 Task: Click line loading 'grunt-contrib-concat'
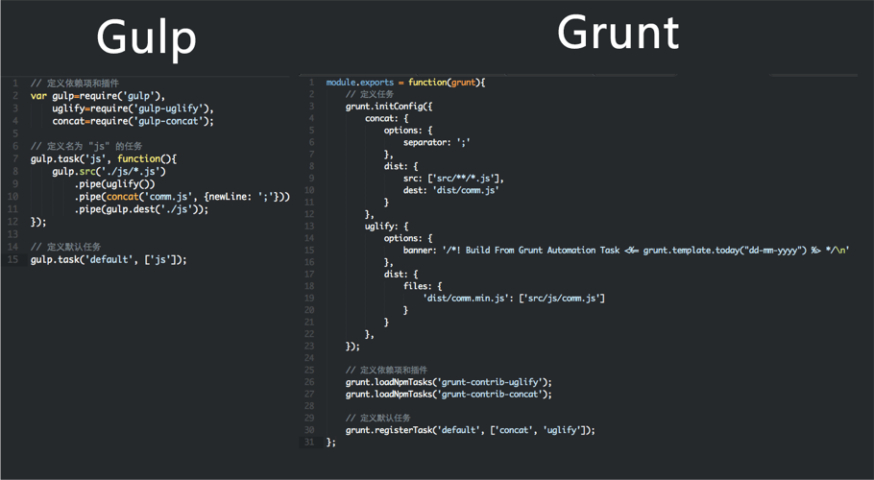[x=449, y=395]
